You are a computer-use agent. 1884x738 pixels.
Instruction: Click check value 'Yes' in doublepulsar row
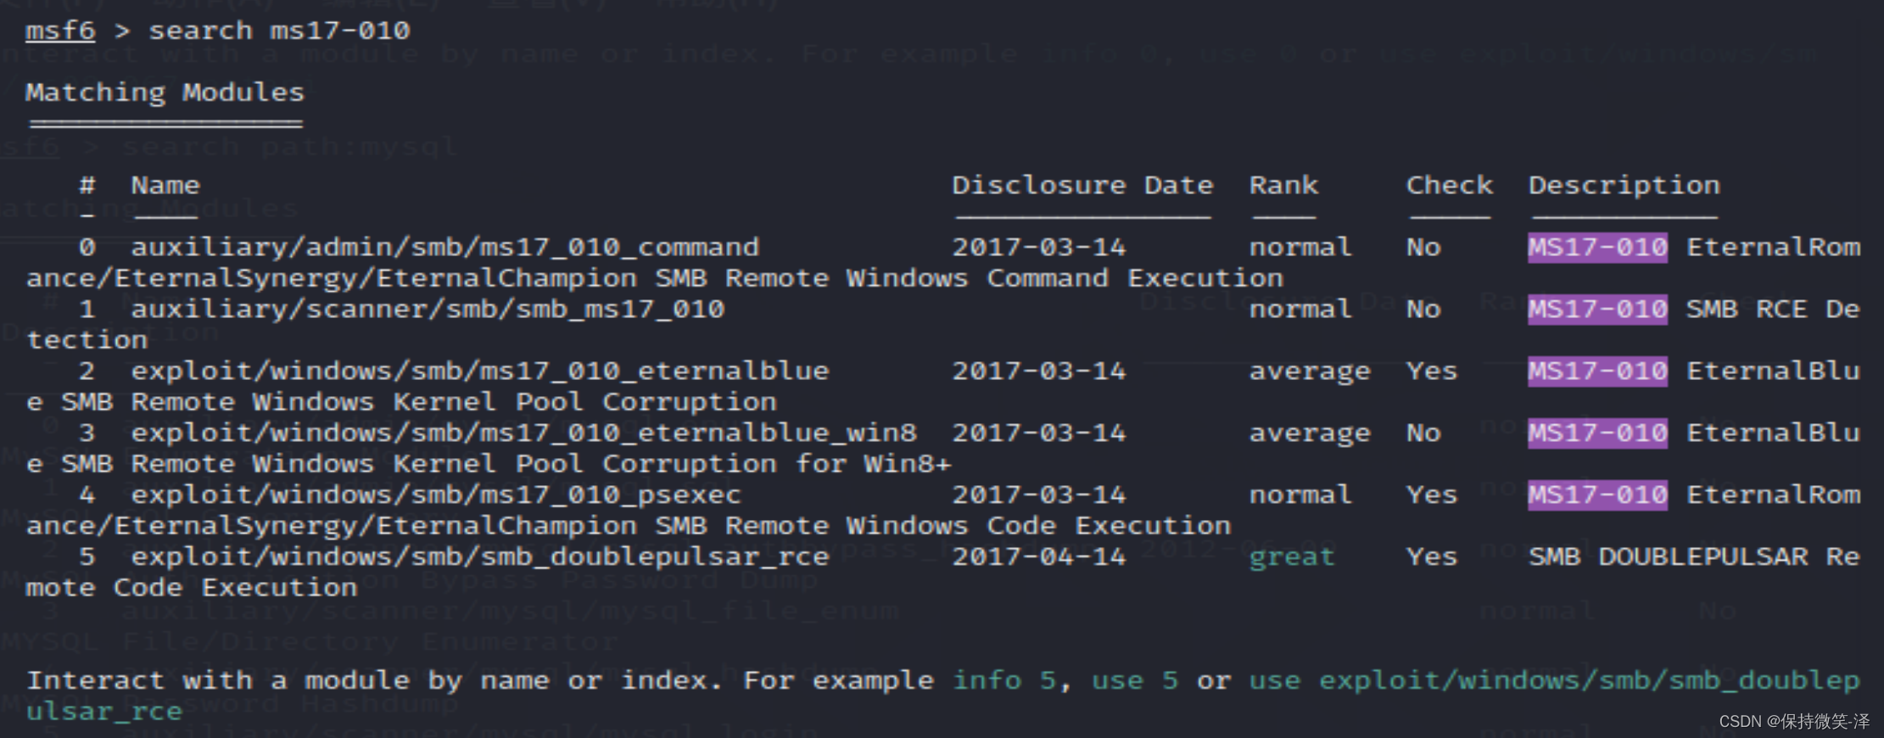point(1432,556)
